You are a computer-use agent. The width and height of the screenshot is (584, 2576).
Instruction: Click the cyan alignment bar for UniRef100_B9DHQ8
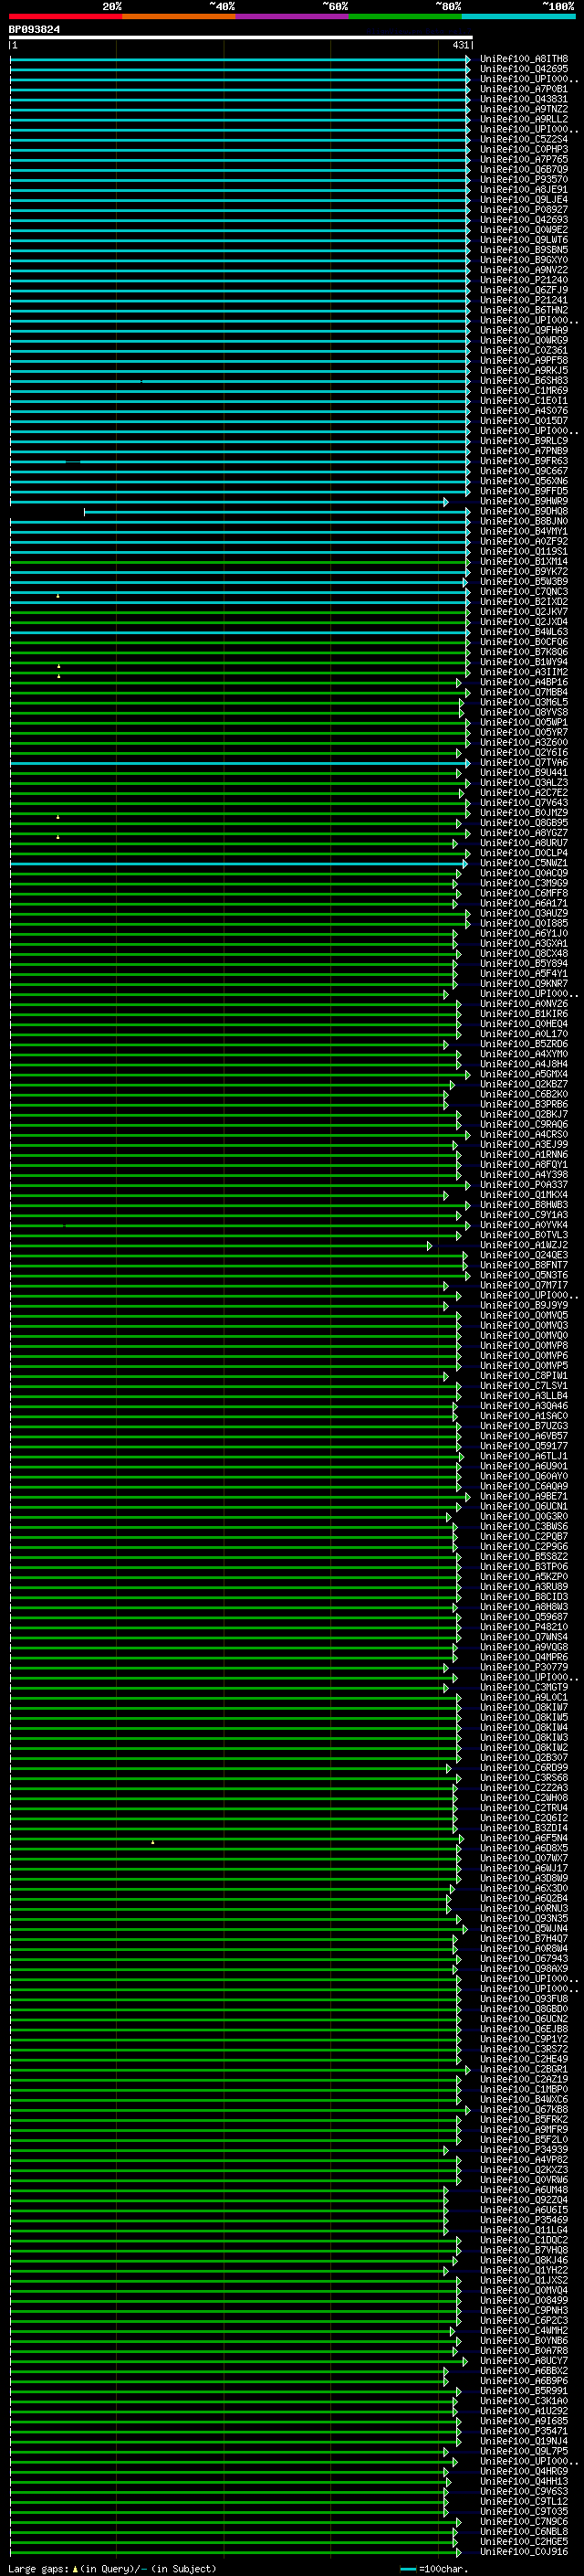(x=277, y=512)
